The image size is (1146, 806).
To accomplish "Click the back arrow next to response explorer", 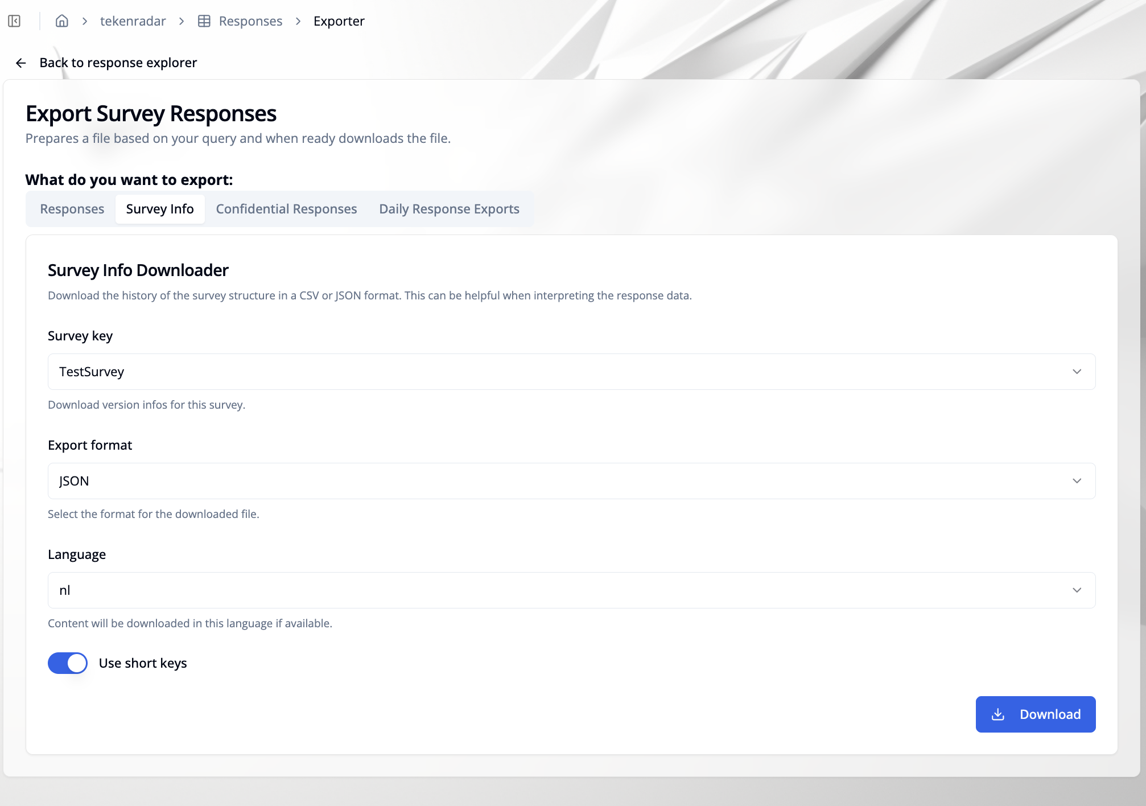I will 21,63.
